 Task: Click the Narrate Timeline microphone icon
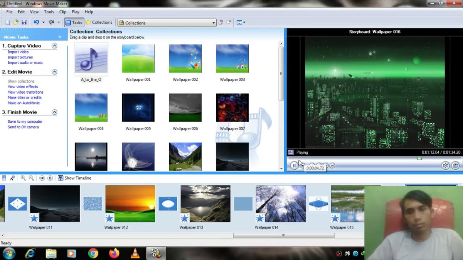pyautogui.click(x=12, y=178)
